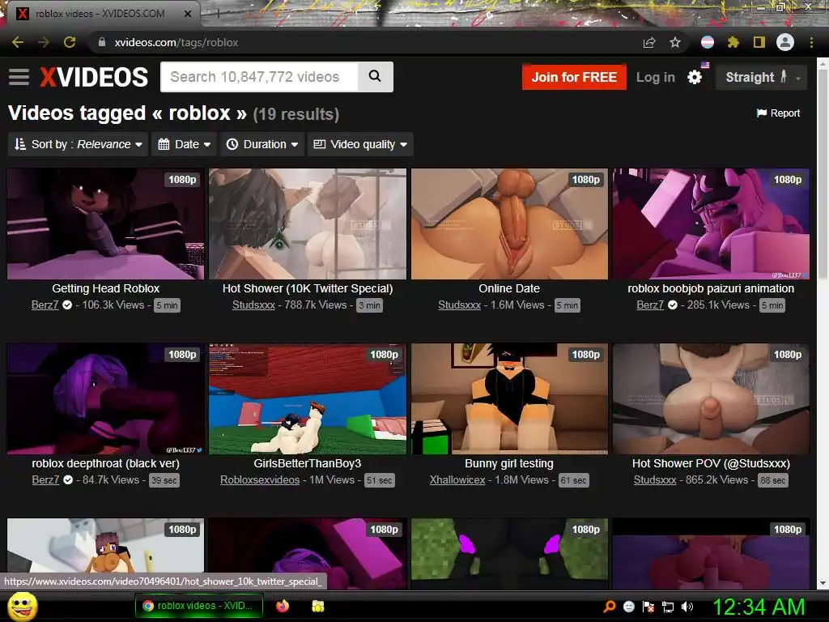Viewport: 829px width, 622px height.
Task: Expand the Date filter dropdown
Action: coord(185,144)
